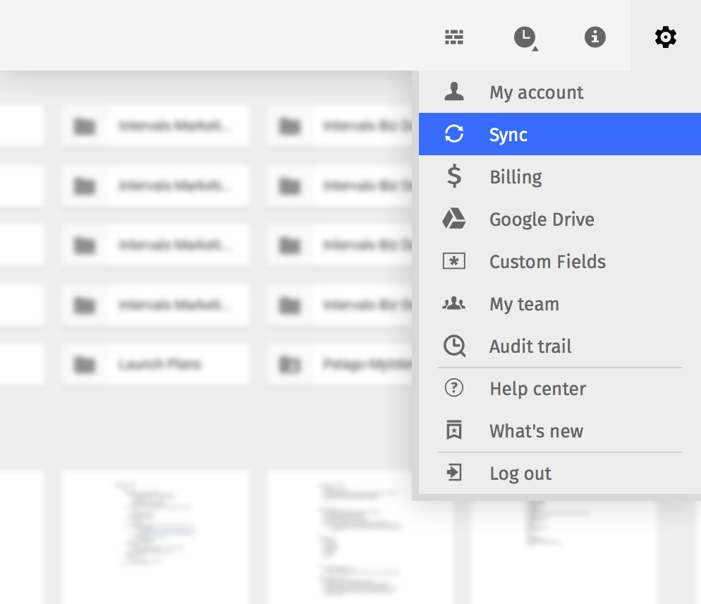The height and width of the screenshot is (604, 701).
Task: Click the bookmark star What's new icon
Action: (453, 430)
